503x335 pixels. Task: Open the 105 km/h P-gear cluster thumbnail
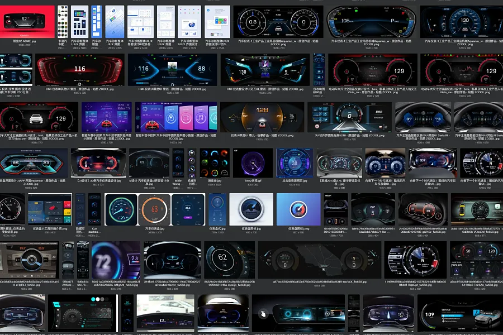[371, 21]
